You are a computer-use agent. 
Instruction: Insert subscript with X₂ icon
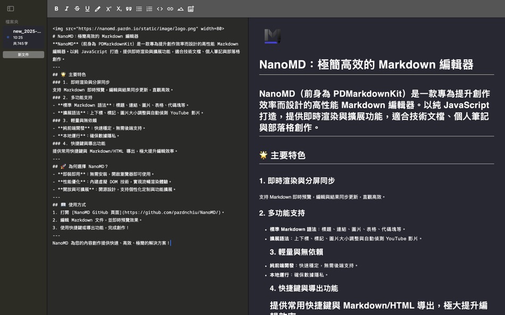click(119, 8)
